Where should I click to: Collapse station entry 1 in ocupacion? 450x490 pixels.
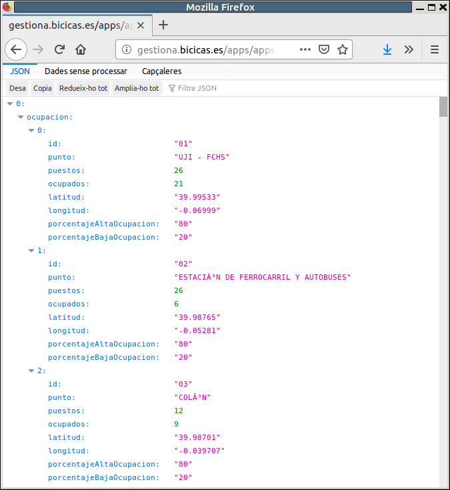[31, 250]
